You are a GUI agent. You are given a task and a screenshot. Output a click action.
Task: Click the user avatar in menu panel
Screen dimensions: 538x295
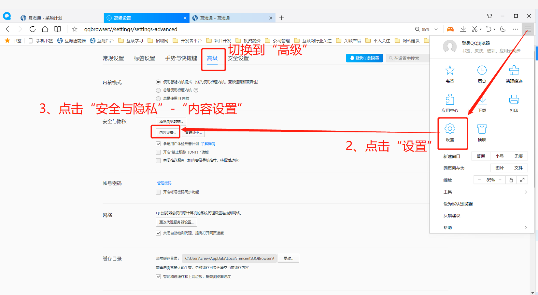tap(450, 47)
